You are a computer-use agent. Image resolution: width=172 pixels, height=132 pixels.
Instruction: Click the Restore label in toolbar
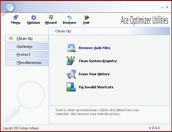tap(70, 23)
